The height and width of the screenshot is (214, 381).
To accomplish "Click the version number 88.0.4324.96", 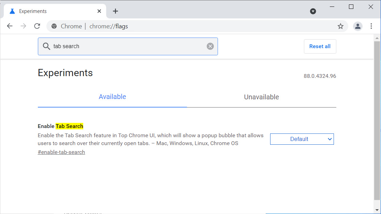I will point(320,76).
